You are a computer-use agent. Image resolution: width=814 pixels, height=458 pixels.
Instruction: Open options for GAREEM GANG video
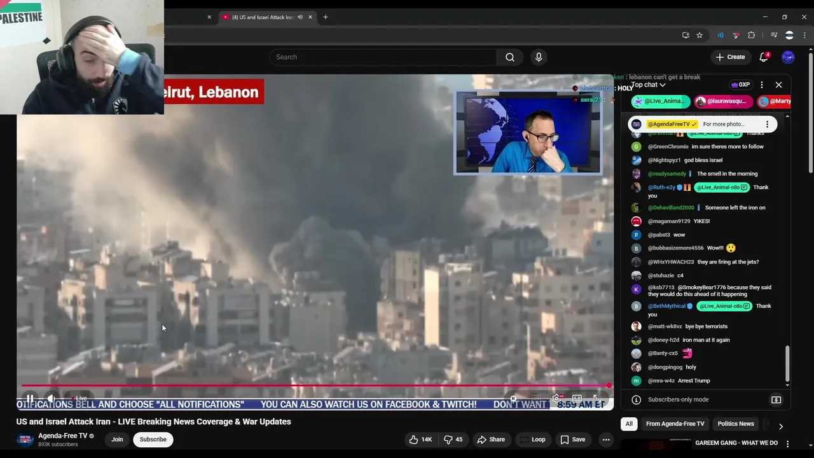[787, 443]
